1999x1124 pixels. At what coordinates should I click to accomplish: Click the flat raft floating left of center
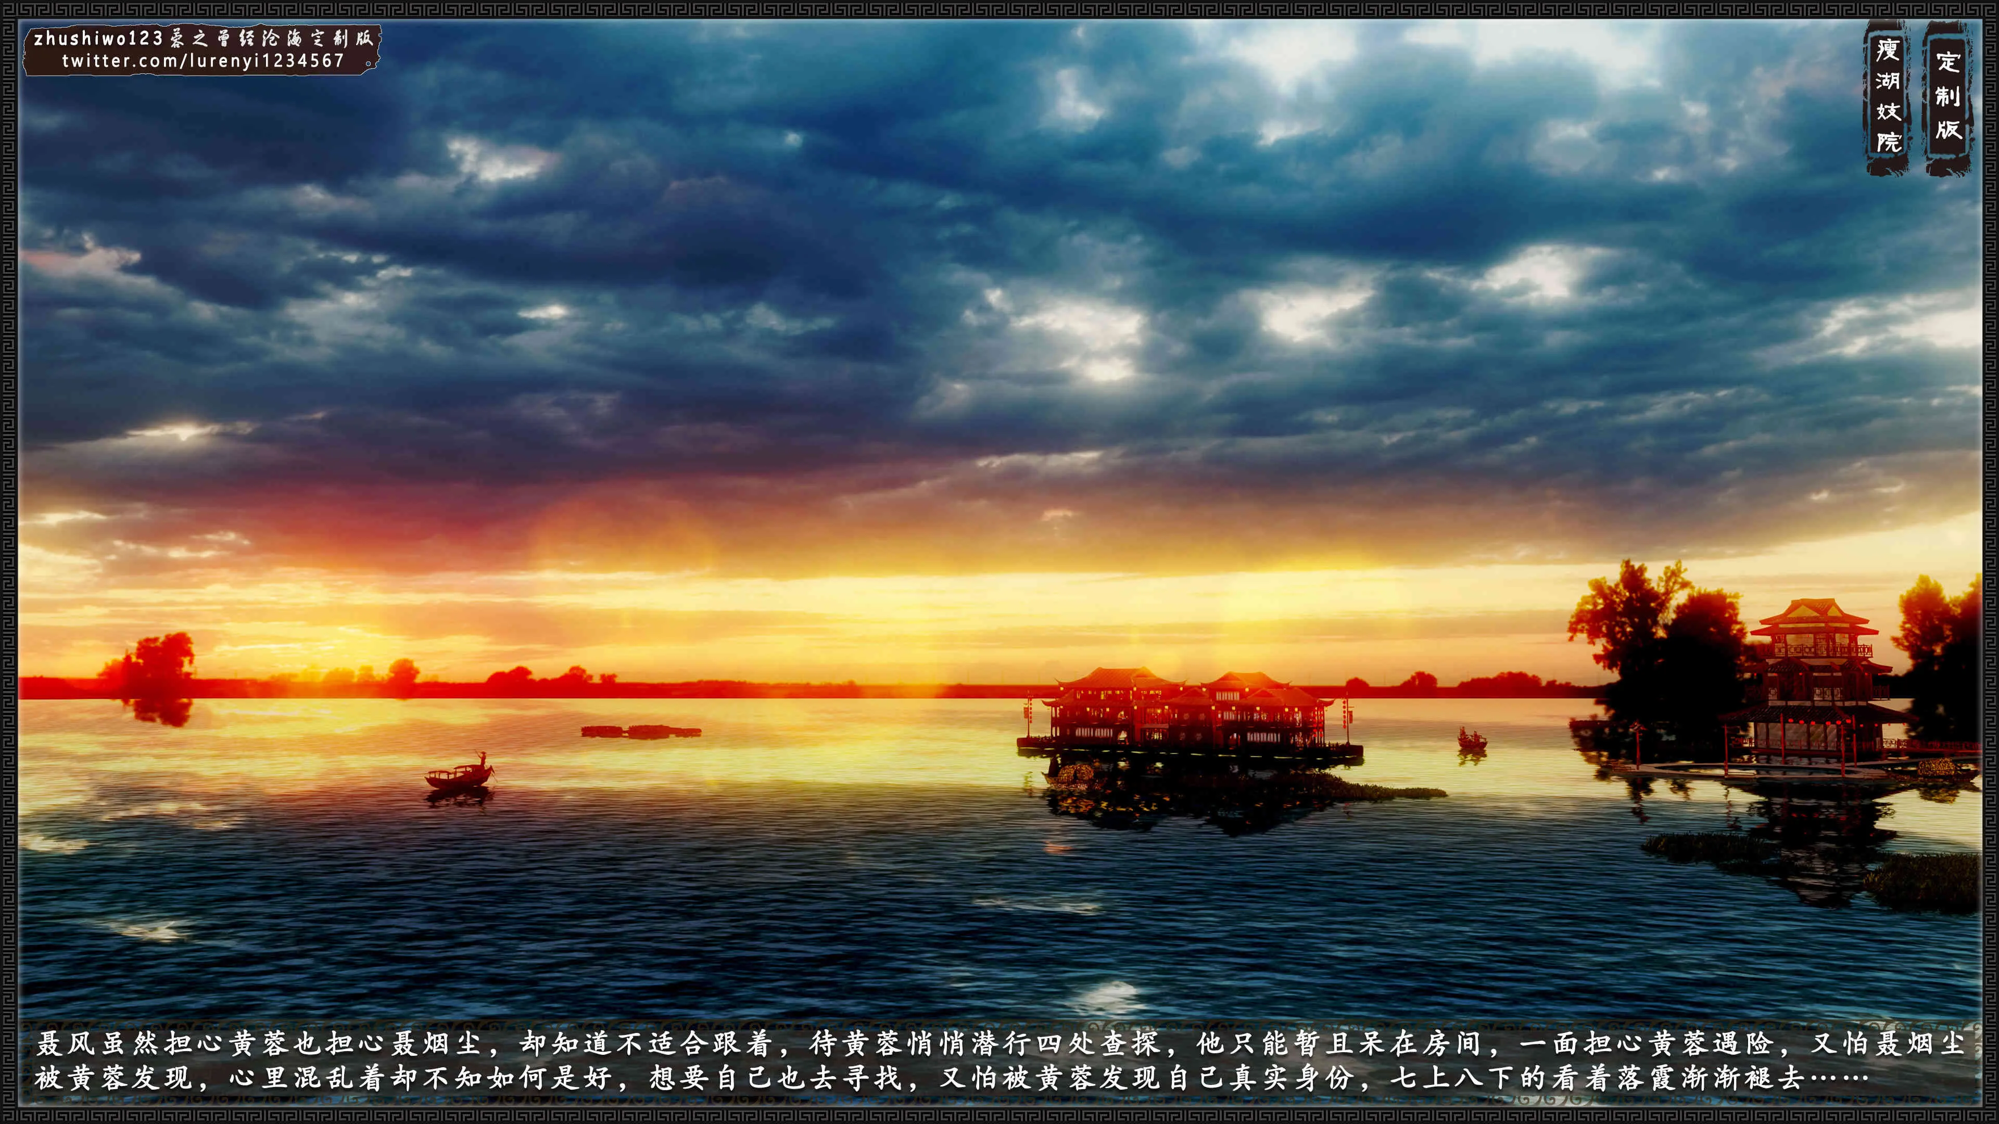click(x=641, y=732)
